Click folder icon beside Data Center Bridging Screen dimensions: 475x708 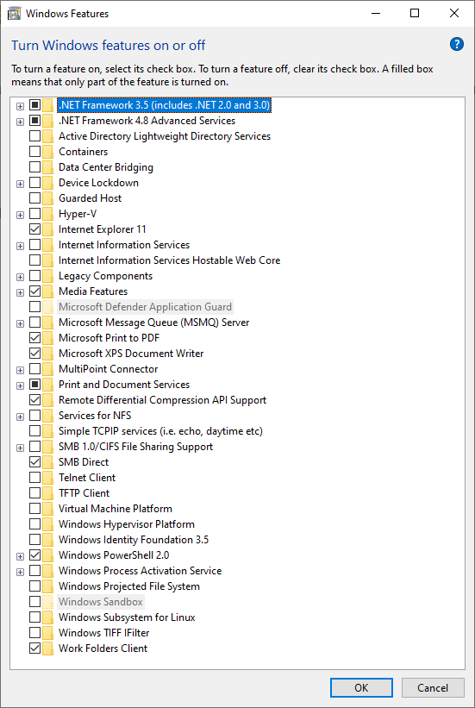pyautogui.click(x=48, y=167)
